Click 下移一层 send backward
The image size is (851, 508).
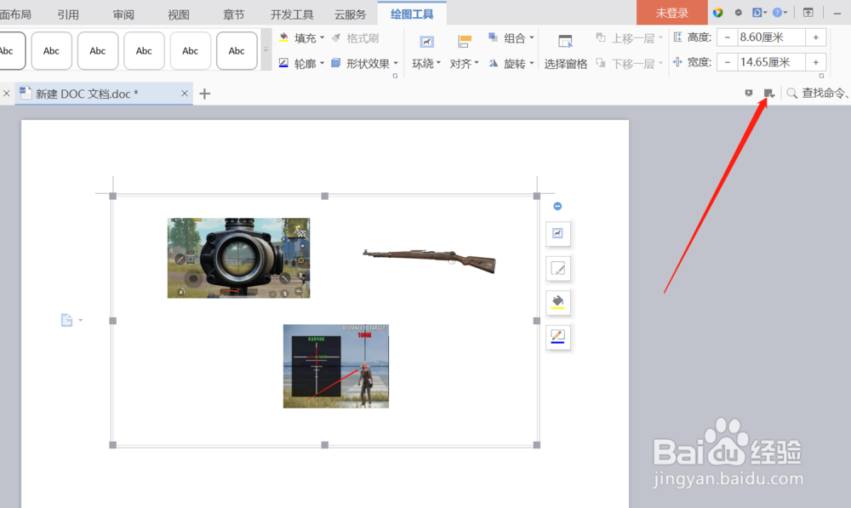pos(629,64)
